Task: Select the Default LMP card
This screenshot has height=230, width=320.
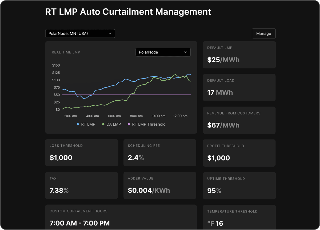Action: click(x=239, y=55)
